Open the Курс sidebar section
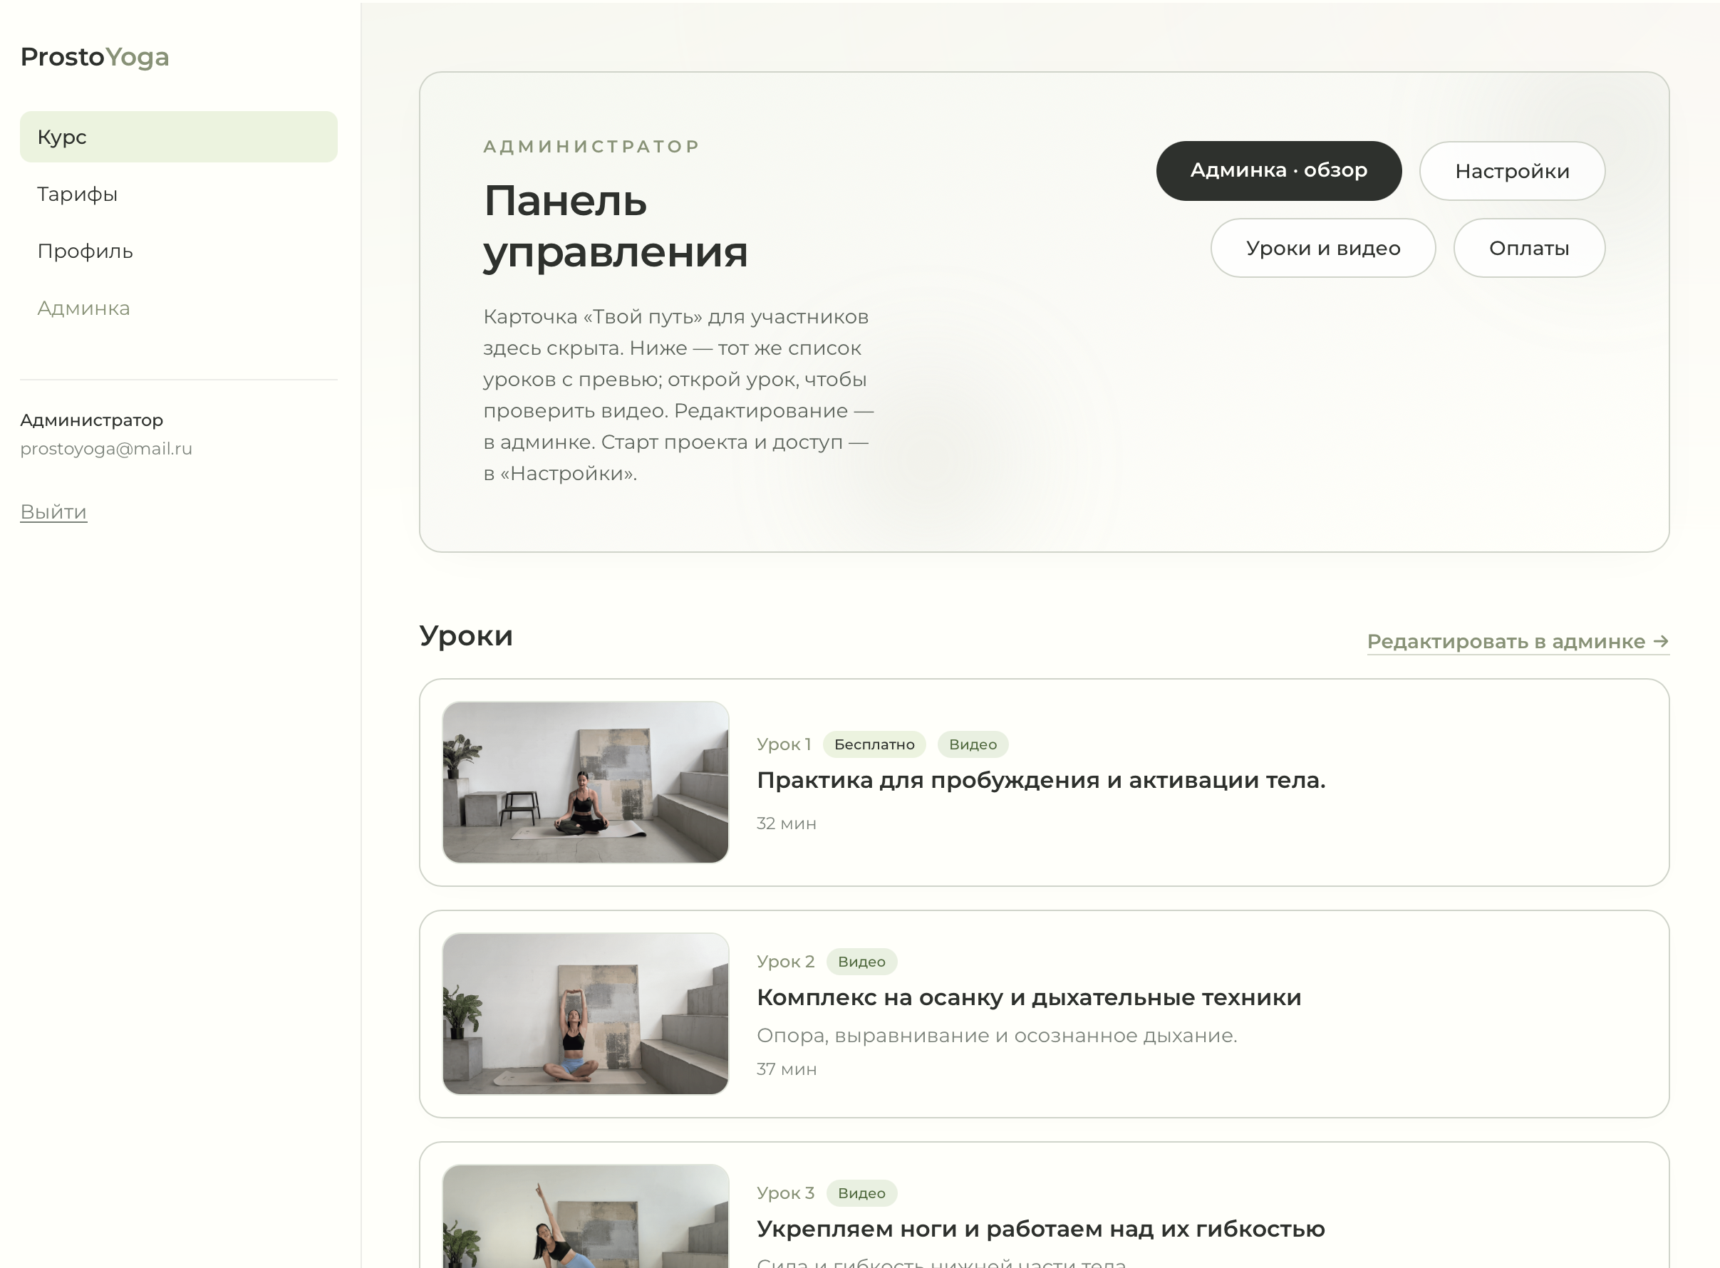This screenshot has width=1720, height=1268. pyautogui.click(x=178, y=137)
